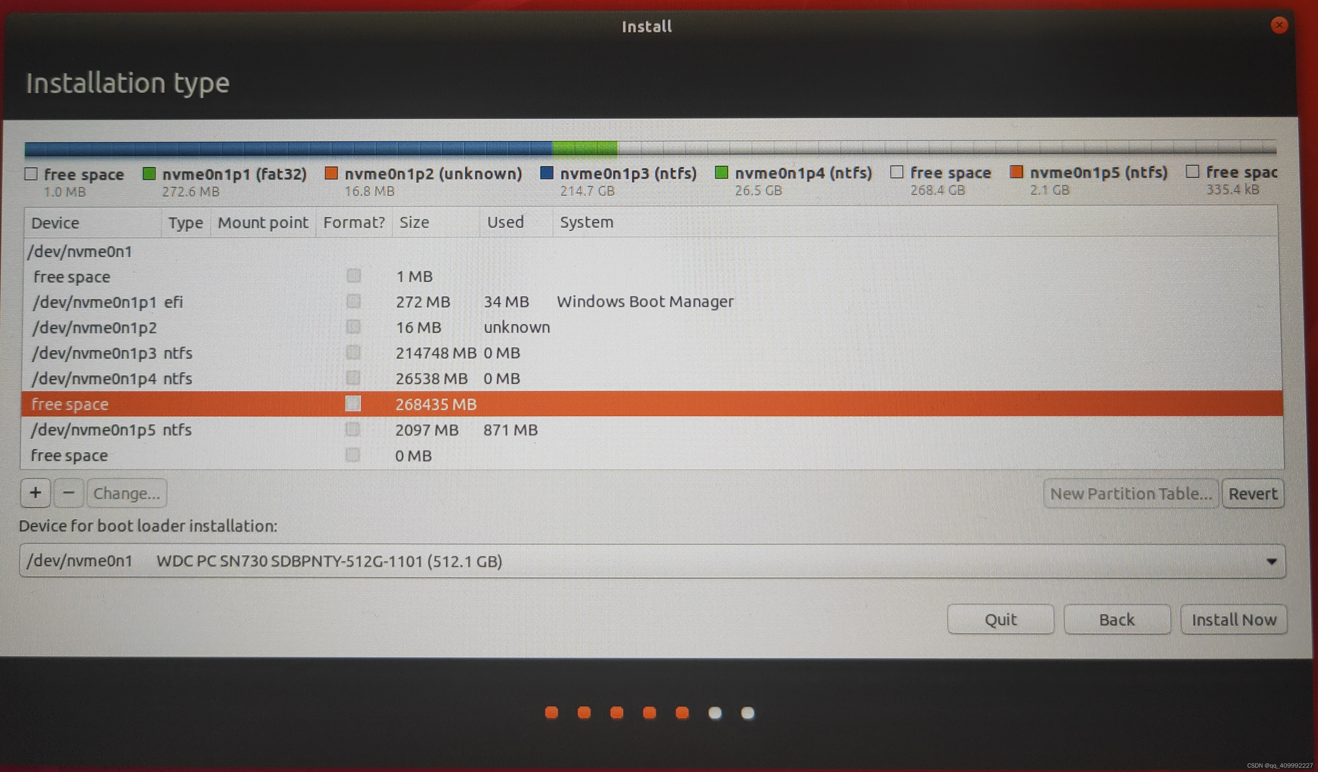Toggle format checkbox for 0 MB free space
Image resolution: width=1318 pixels, height=772 pixels.
(x=353, y=455)
